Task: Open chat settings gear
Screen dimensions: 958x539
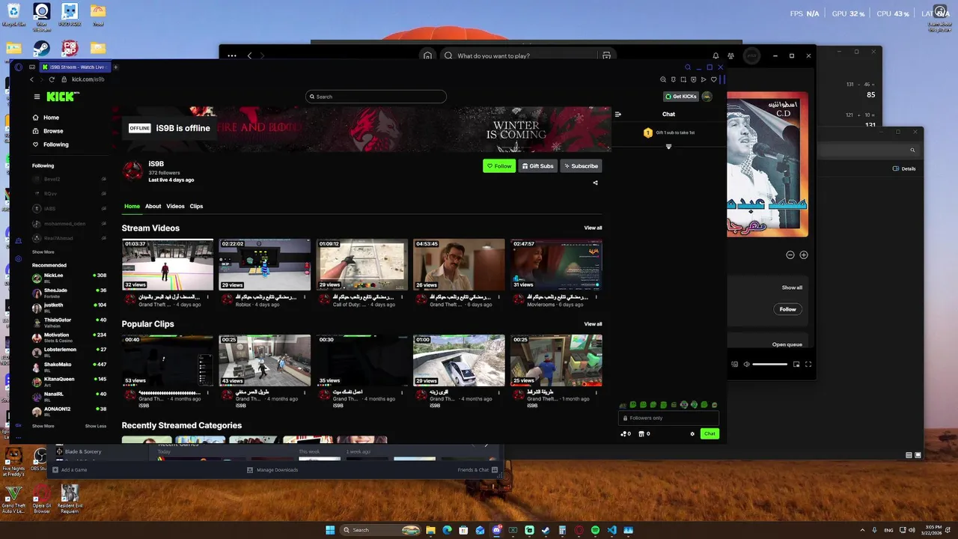Action: point(692,433)
